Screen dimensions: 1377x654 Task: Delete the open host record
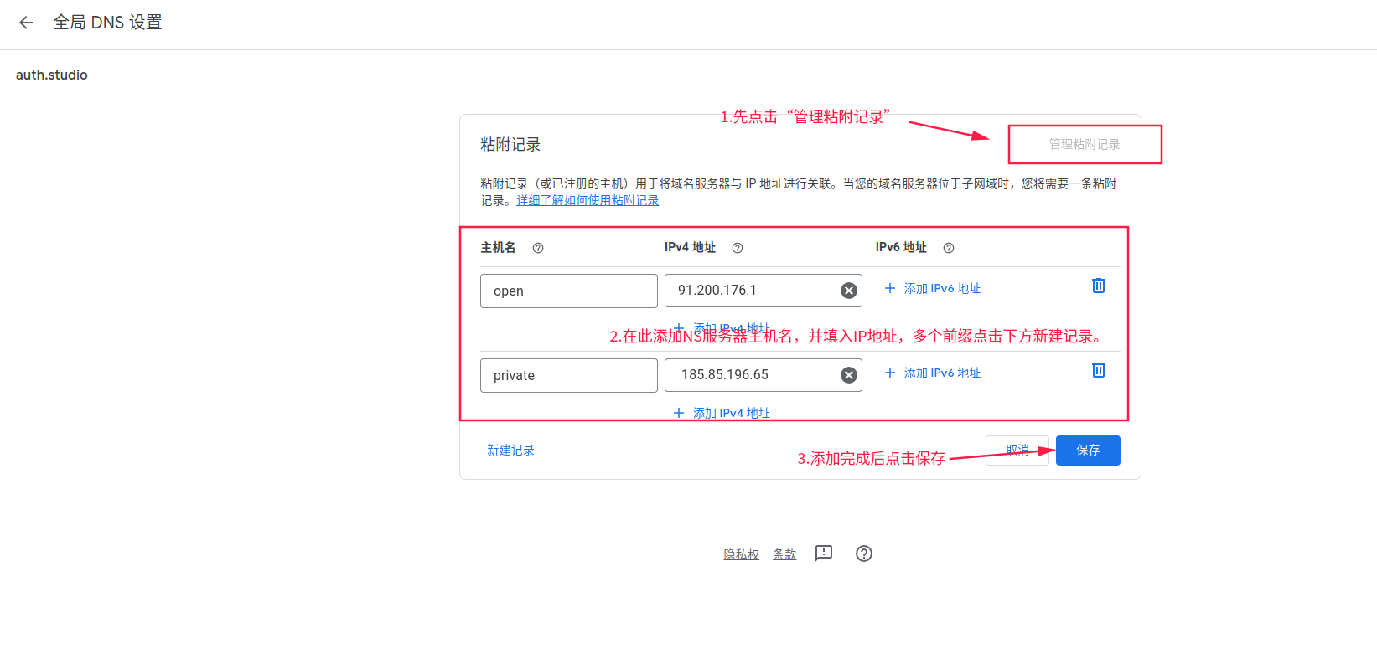pyautogui.click(x=1098, y=286)
